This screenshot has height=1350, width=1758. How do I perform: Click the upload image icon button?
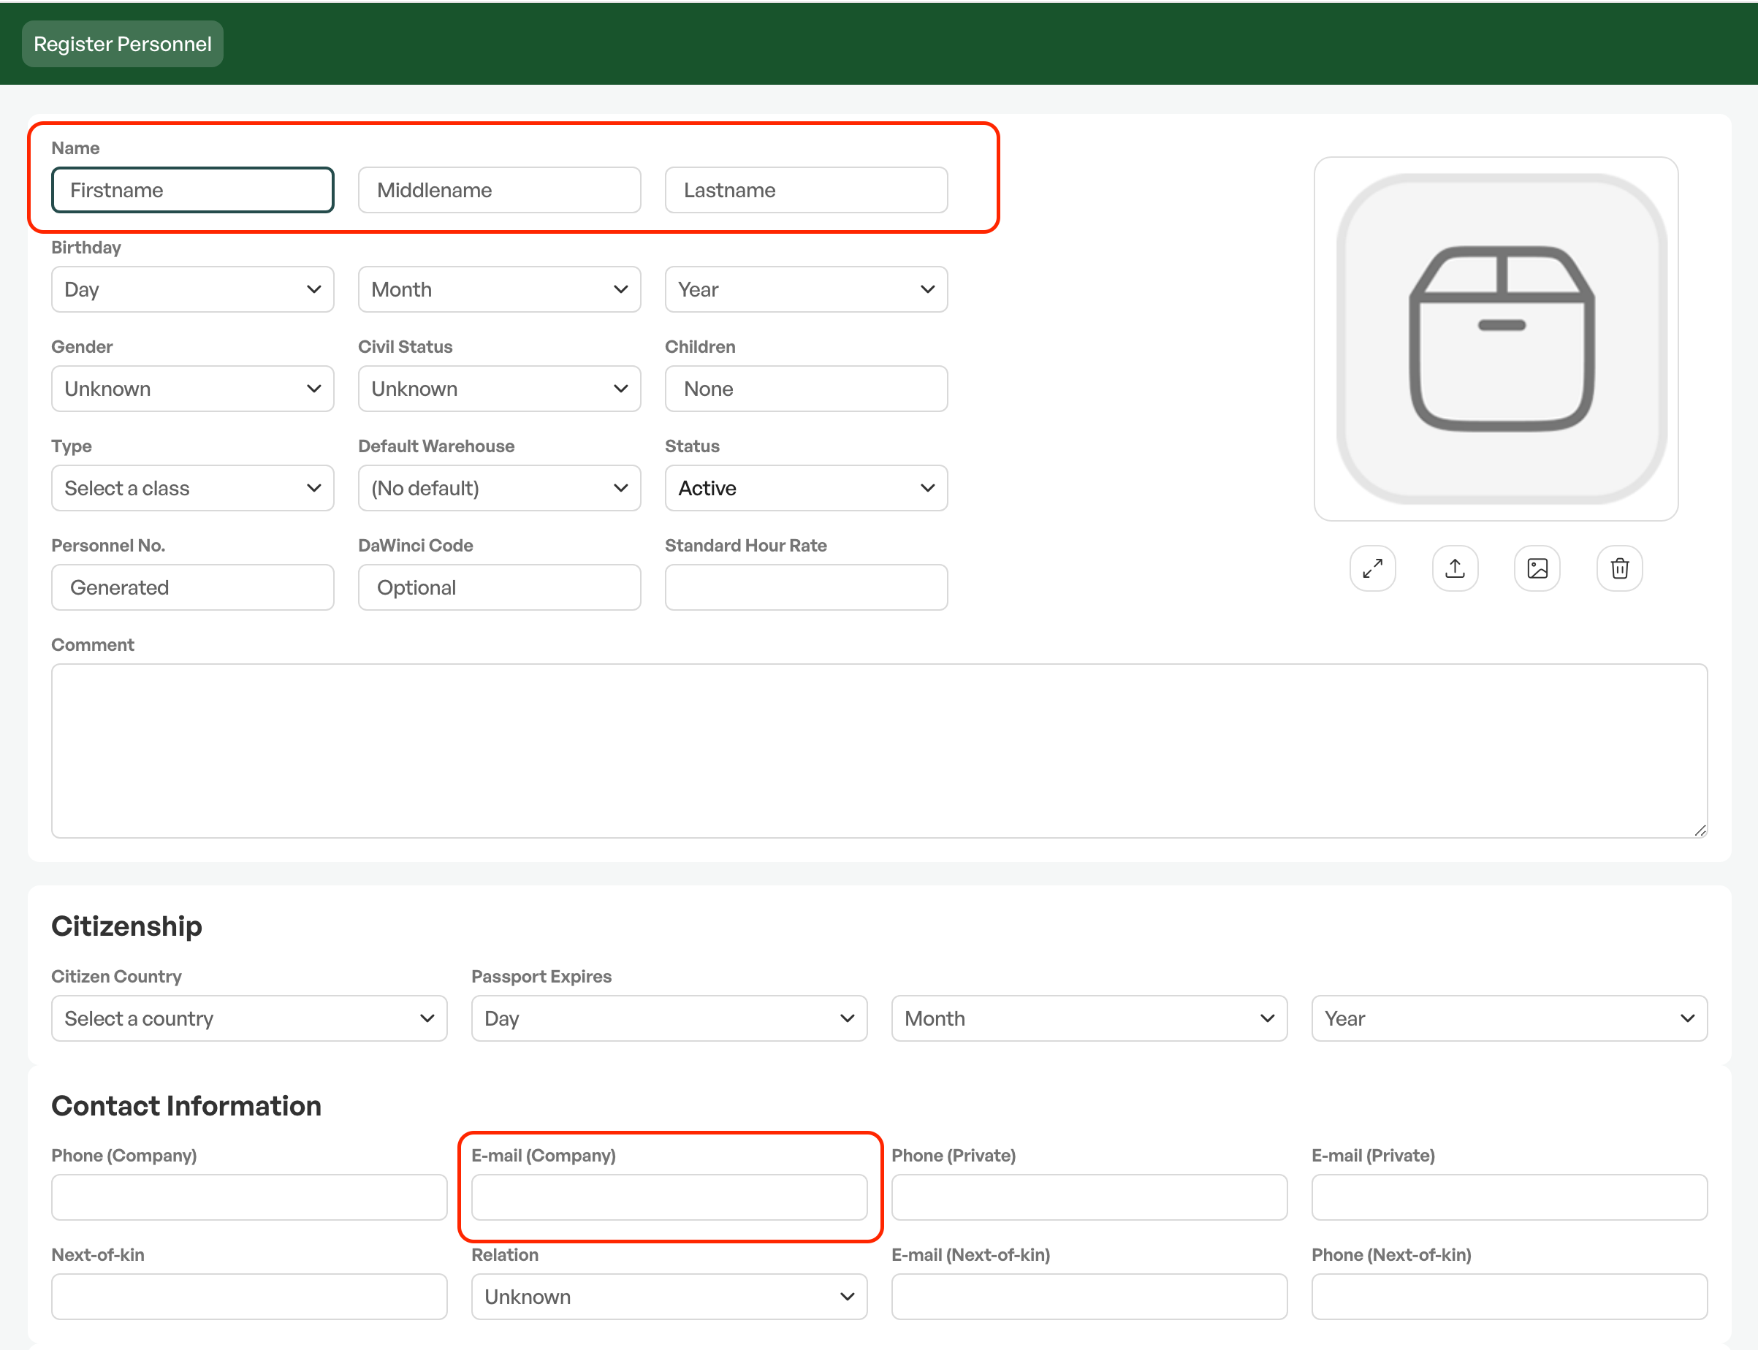click(x=1455, y=568)
